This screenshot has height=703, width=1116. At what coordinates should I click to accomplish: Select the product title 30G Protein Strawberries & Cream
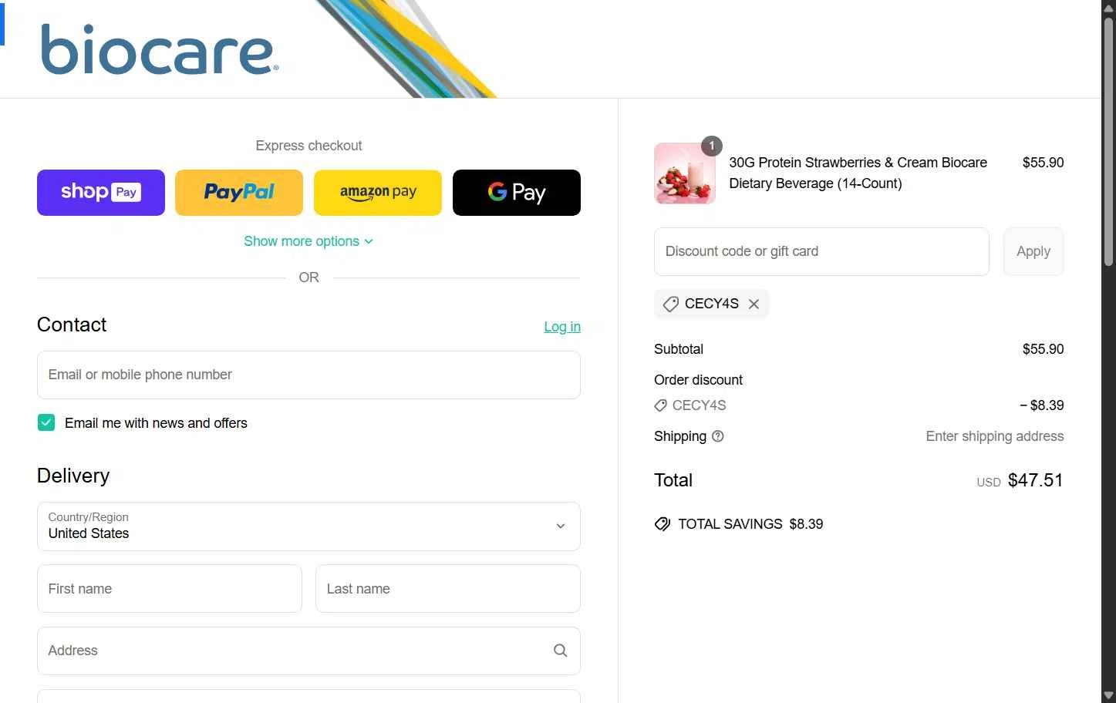click(858, 173)
